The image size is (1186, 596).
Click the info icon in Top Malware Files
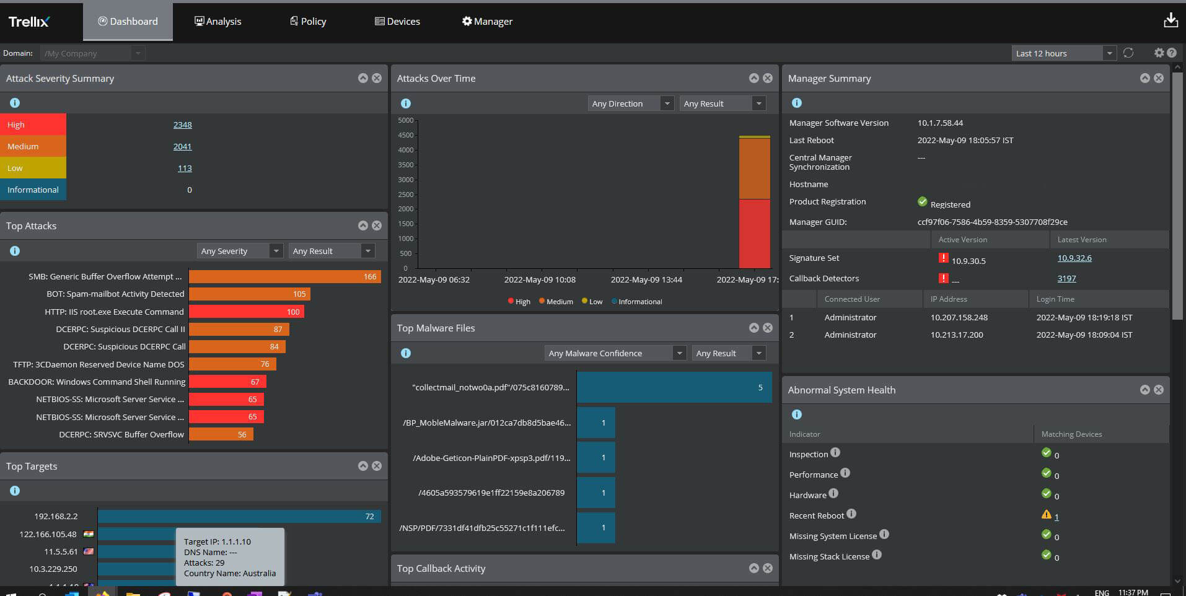(x=406, y=353)
